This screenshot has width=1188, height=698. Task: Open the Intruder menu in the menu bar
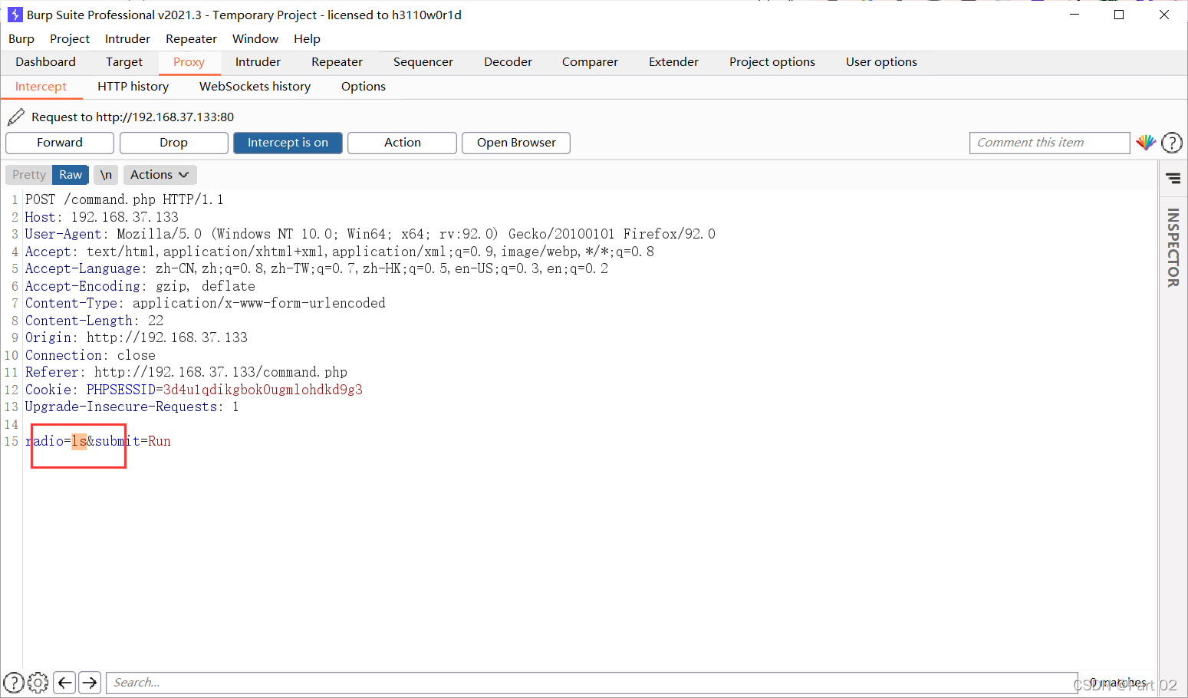127,39
